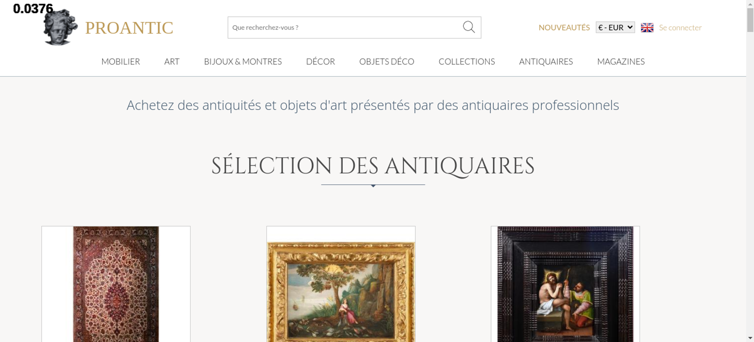Click the PROANTIC brand name

[129, 28]
